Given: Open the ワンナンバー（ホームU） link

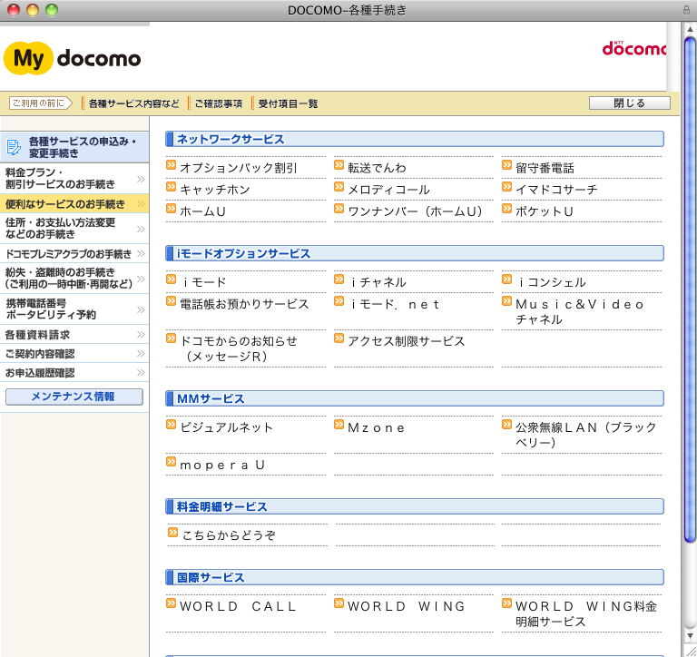Looking at the screenshot, I should pos(415,211).
